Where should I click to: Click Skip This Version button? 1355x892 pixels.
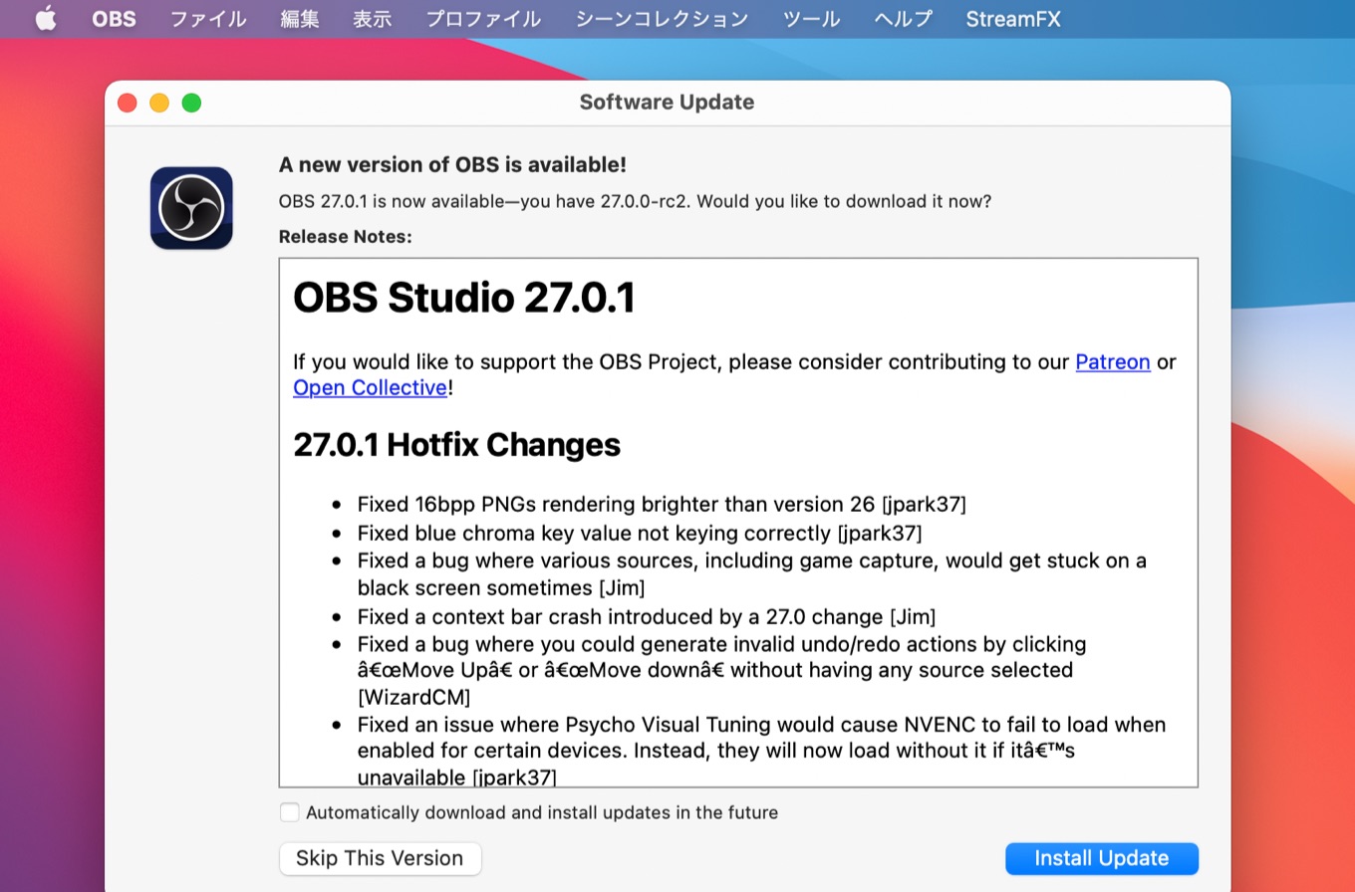(x=380, y=858)
